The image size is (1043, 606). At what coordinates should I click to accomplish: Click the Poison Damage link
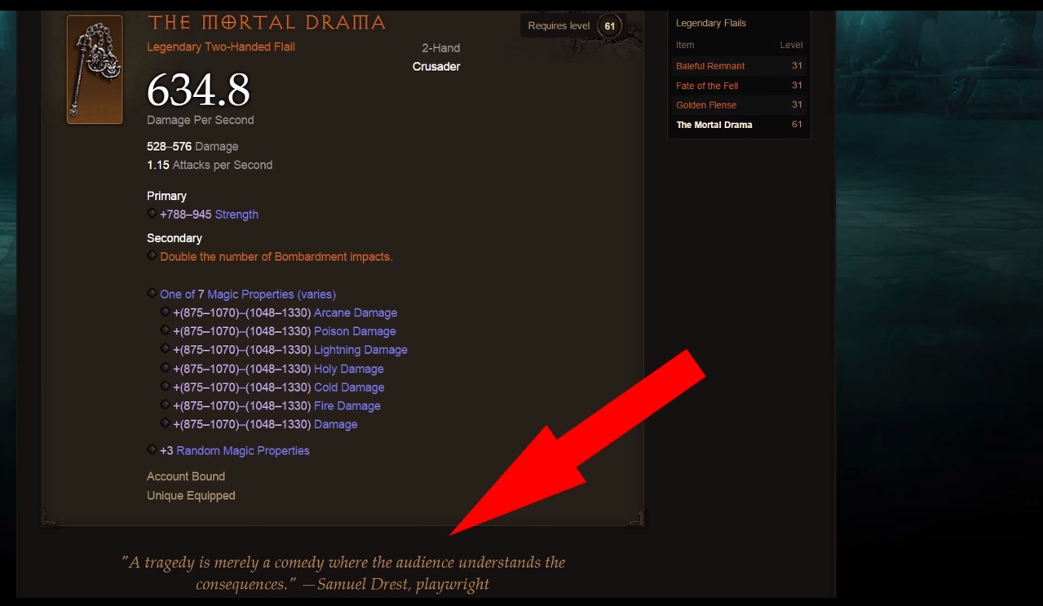point(355,332)
